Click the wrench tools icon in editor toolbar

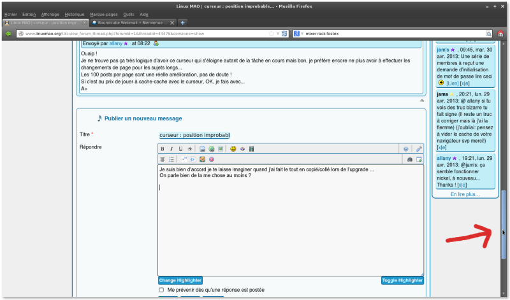[419, 149]
